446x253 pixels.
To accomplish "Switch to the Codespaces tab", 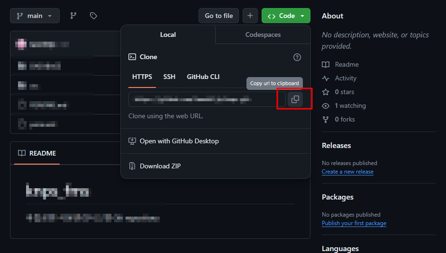I will [x=263, y=35].
